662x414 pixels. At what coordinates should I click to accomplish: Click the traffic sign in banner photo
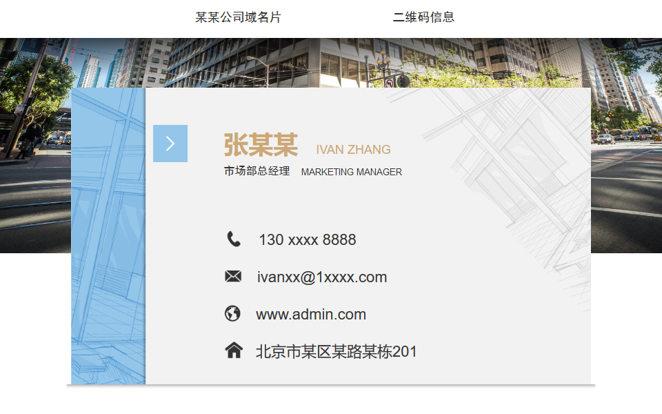tap(390, 83)
